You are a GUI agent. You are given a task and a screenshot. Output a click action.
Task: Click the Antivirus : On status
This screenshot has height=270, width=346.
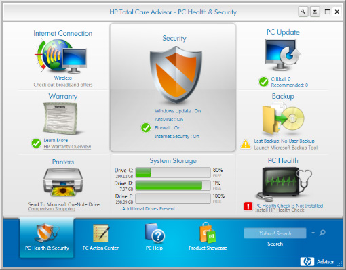169,119
